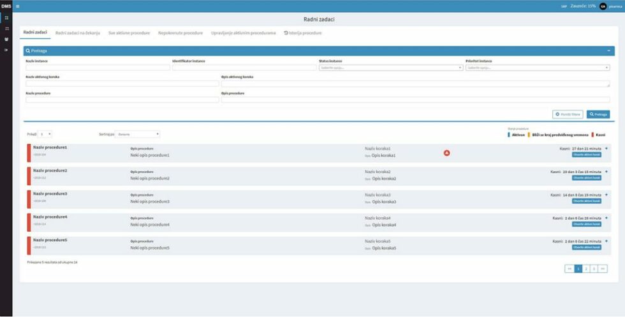Click the Naziv procedure2 title
Viewport: 625px width, 317px height.
point(50,170)
